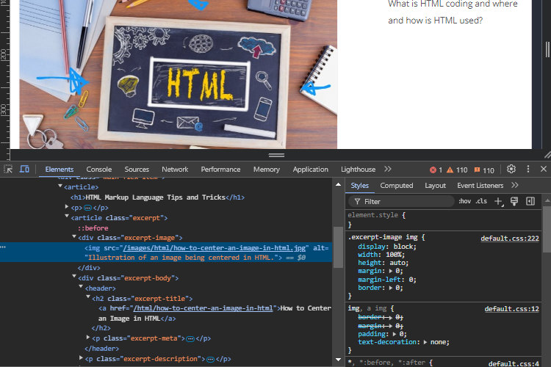Viewport: 551px width, 367px height.
Task: Expand the p class excerpt-meta node
Action: (88, 338)
